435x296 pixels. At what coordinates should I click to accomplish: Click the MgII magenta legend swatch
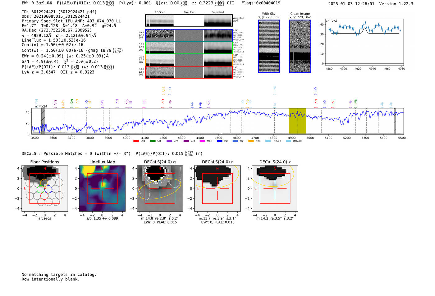click(x=202, y=141)
